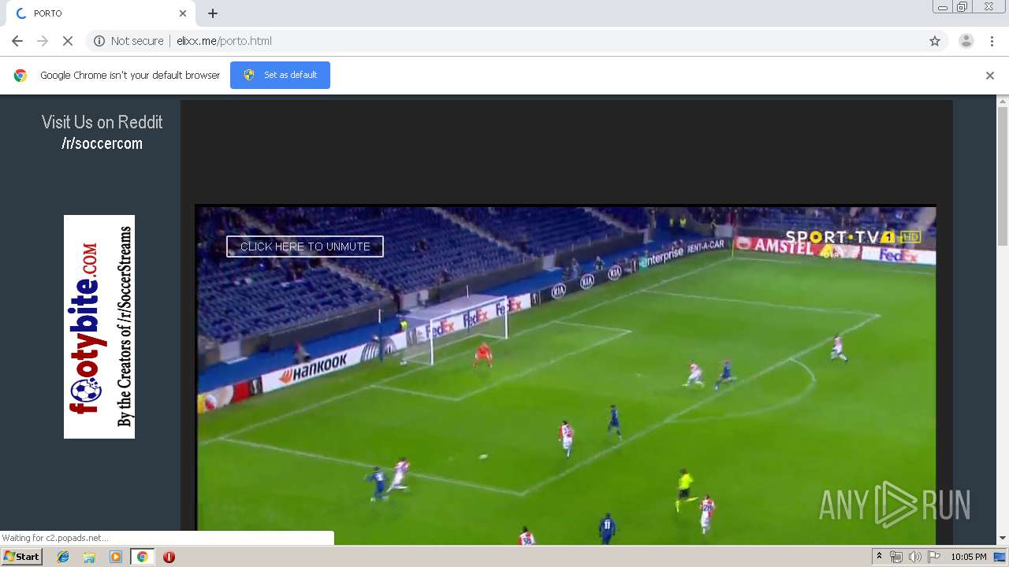Click the page scrollbar down arrow

point(1003,539)
